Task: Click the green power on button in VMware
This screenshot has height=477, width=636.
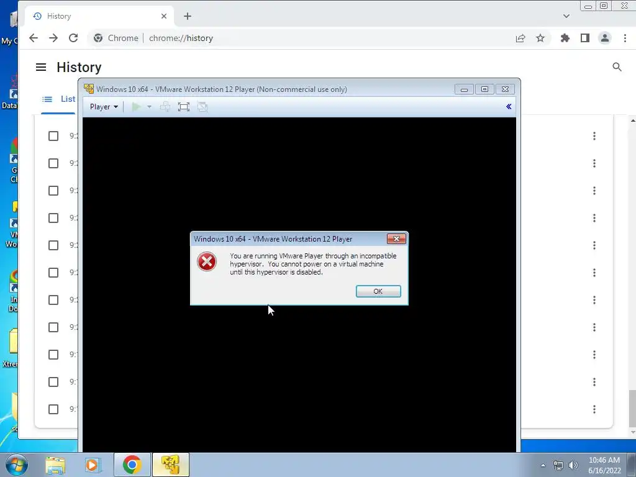Action: coord(136,107)
